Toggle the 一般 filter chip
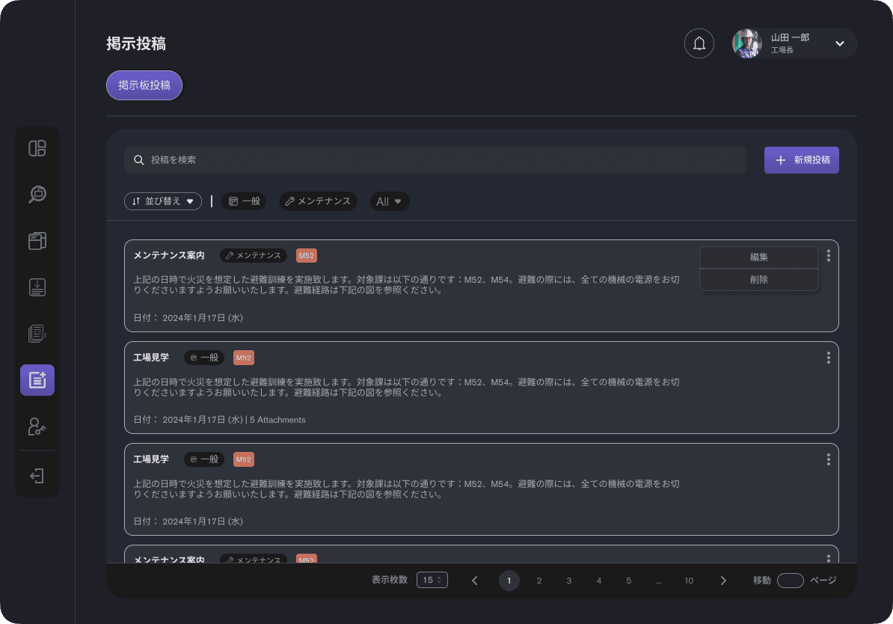This screenshot has height=624, width=893. coord(244,201)
